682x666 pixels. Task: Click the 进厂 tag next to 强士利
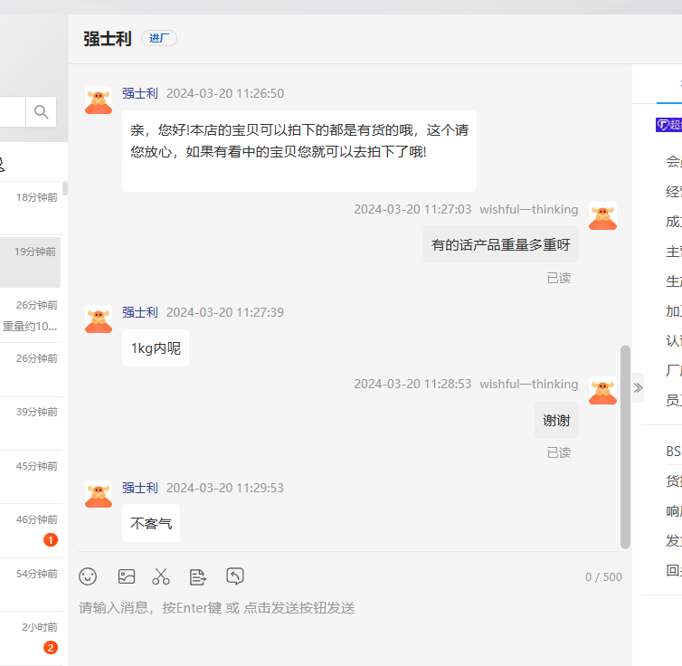(159, 39)
